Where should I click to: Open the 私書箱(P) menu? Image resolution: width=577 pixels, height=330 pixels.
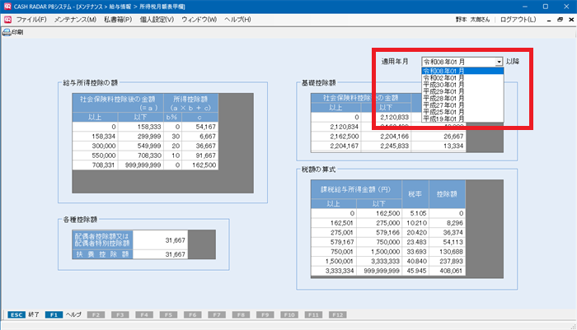[117, 19]
